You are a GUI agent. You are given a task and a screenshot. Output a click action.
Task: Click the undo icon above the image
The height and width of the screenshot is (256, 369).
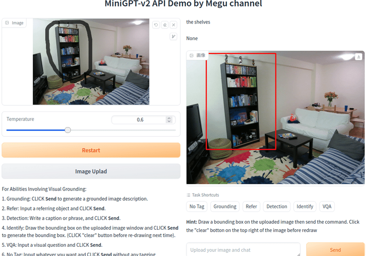click(x=156, y=25)
